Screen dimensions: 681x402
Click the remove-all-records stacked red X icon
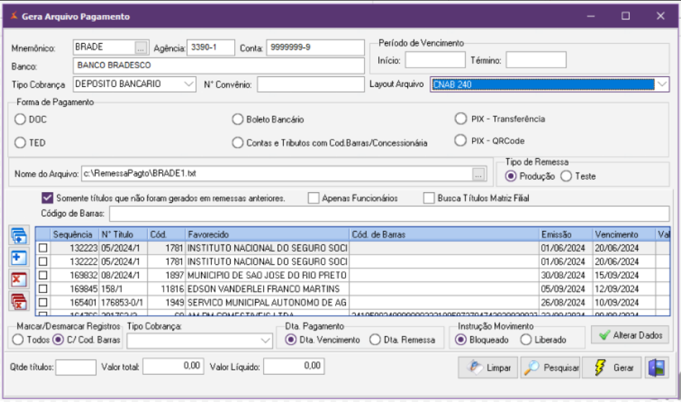point(19,302)
